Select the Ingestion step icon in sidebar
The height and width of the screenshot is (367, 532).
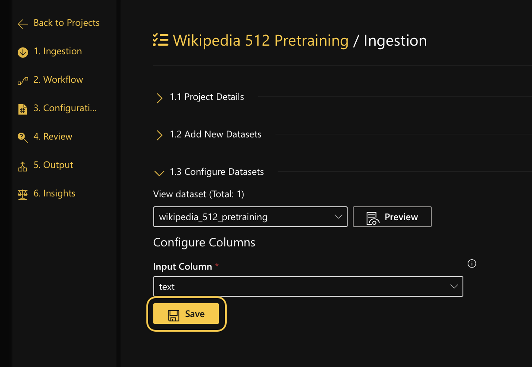22,51
